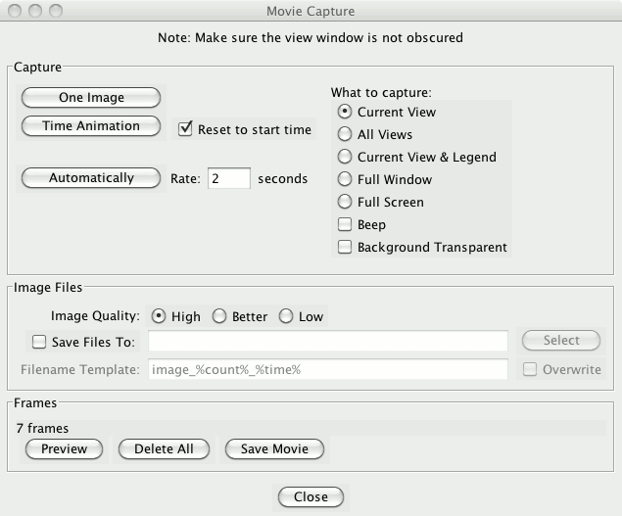This screenshot has height=516, width=622.
Task: Select the Current View radio option
Action: click(345, 112)
